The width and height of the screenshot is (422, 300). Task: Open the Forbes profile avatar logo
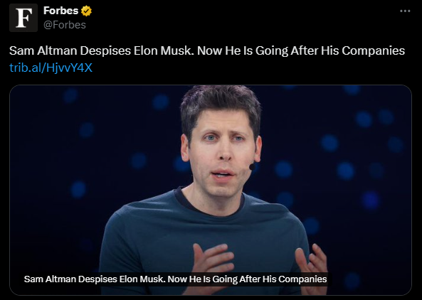click(x=23, y=18)
